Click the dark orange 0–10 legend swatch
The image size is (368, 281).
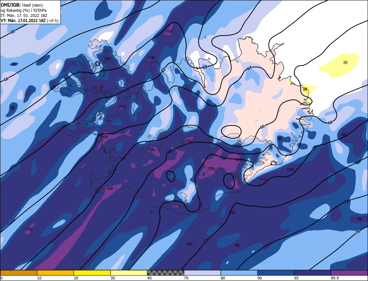point(18,273)
